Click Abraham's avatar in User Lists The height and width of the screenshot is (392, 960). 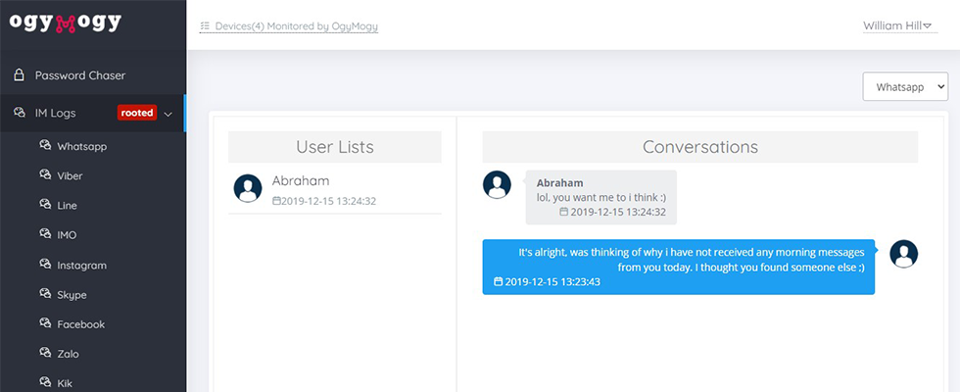248,188
